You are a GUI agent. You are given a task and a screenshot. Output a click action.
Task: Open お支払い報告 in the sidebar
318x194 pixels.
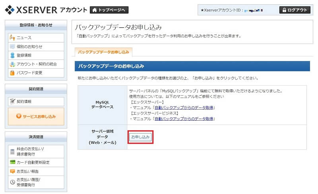point(36,171)
